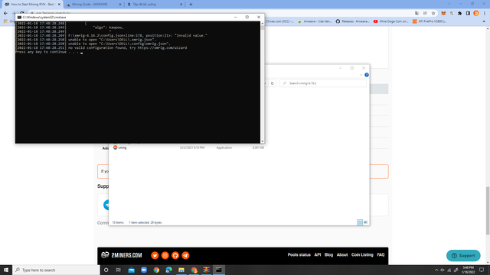Open the MetaMask fox extension
Viewport: 490px width, 275px height.
pyautogui.click(x=443, y=13)
